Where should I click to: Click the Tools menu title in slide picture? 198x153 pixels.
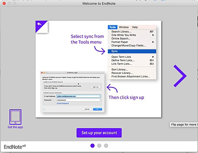pyautogui.click(x=112, y=27)
